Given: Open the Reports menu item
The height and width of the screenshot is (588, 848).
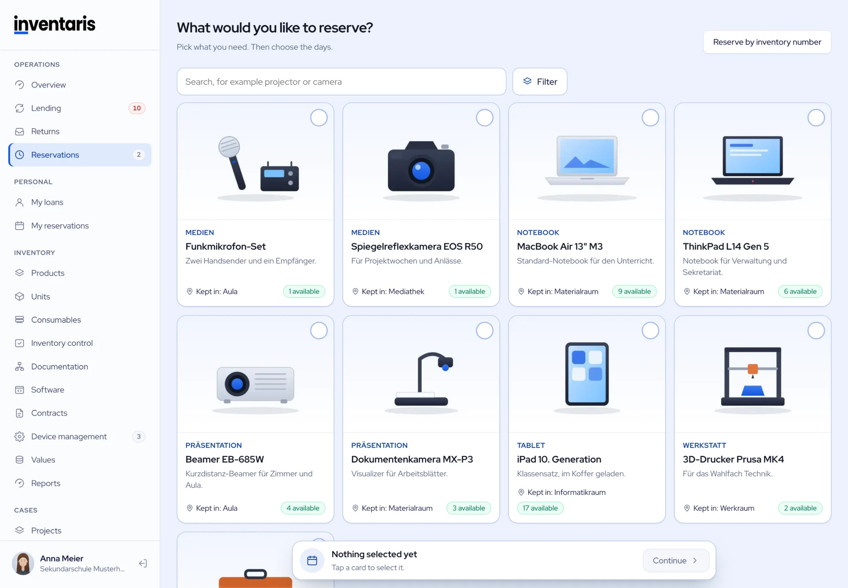Looking at the screenshot, I should click(79, 483).
